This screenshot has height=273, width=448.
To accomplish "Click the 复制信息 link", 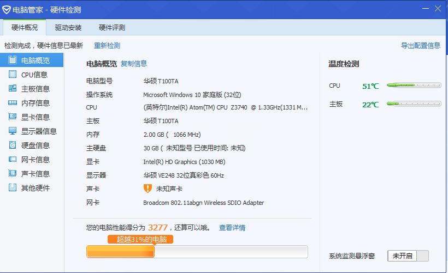I will 134,64.
